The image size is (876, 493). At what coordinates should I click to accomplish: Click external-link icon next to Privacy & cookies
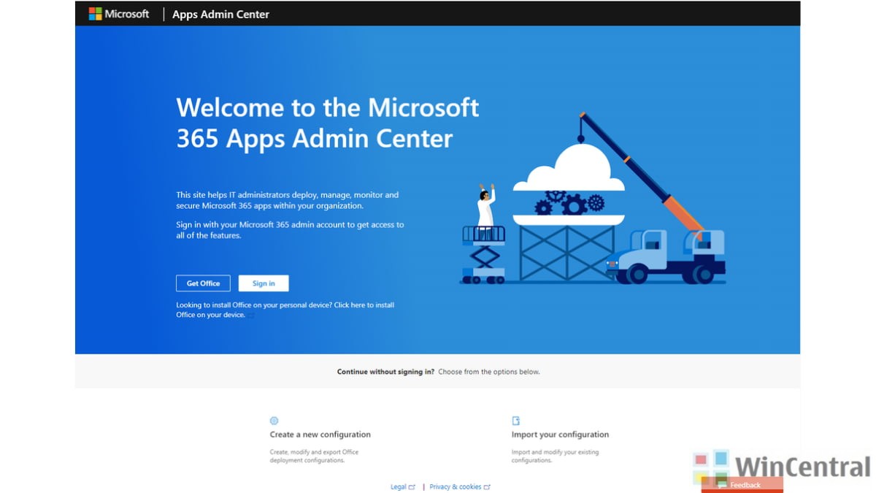(487, 487)
